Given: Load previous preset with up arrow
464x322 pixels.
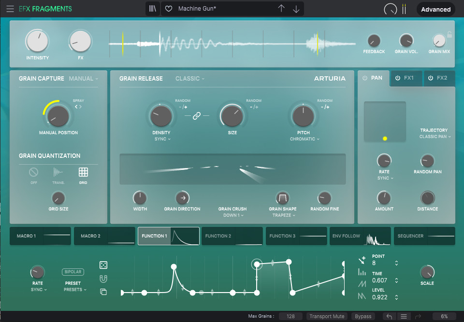Looking at the screenshot, I should click(x=281, y=9).
